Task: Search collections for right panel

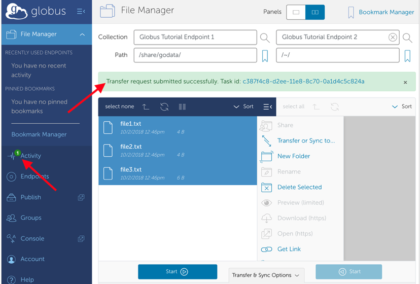Action: [407, 38]
